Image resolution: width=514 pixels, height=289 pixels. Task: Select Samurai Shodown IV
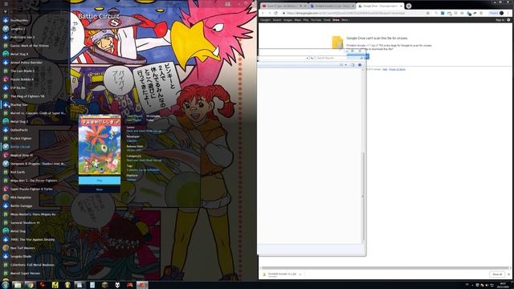[x=25, y=223]
